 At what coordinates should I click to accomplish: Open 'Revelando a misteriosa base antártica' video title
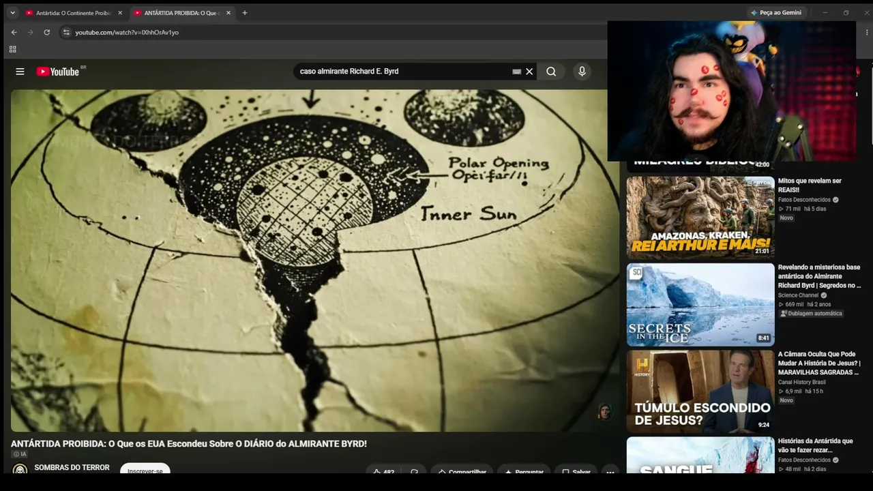(819, 276)
